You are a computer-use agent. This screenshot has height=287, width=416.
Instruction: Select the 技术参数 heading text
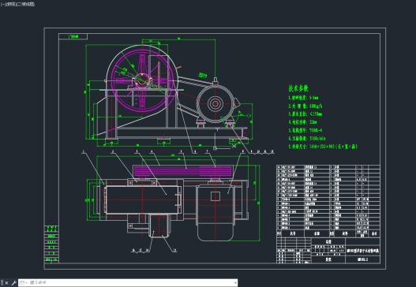298,88
